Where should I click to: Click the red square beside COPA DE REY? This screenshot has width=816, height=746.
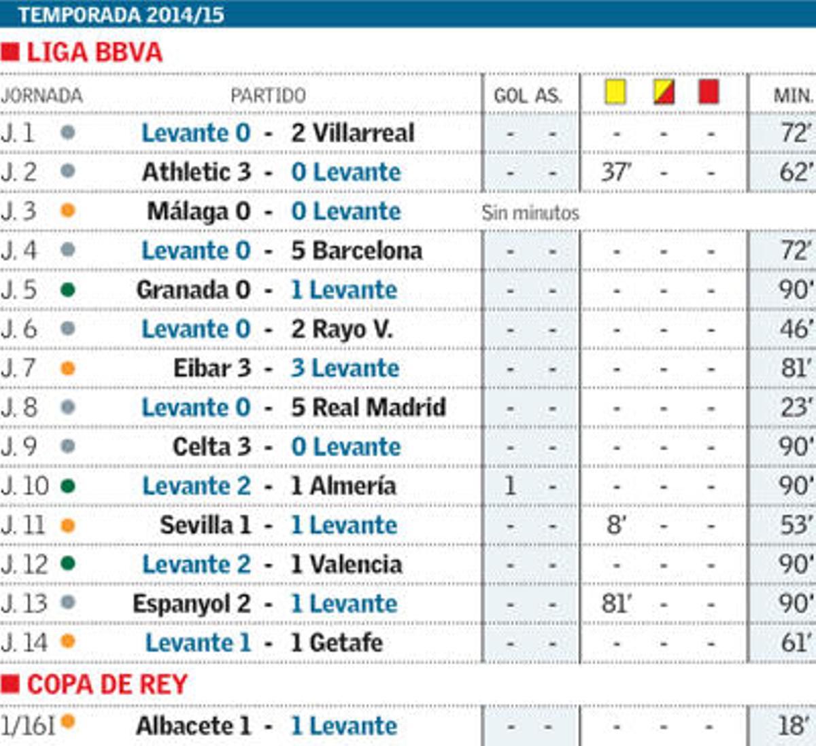[10, 684]
